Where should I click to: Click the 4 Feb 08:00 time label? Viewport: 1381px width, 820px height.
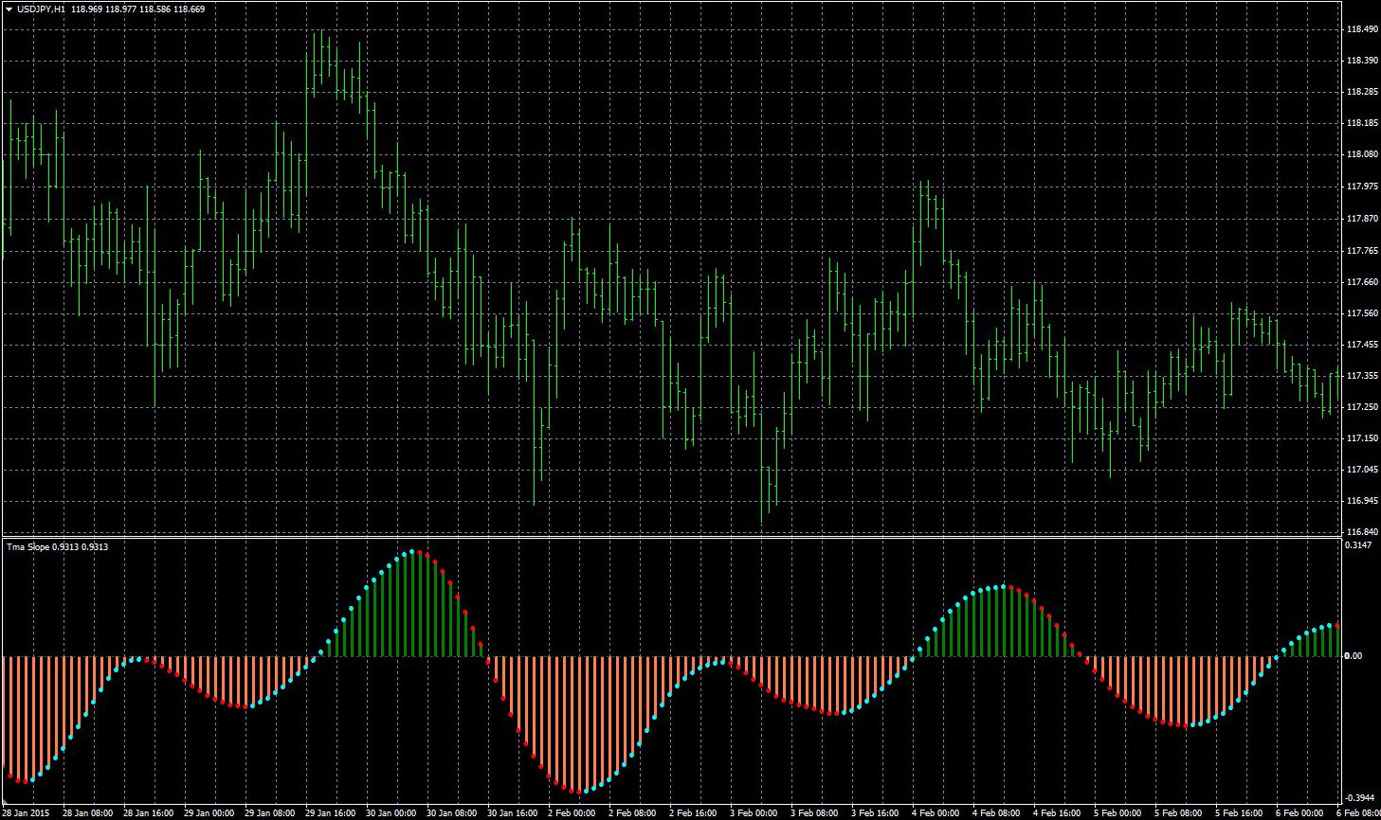point(996,812)
